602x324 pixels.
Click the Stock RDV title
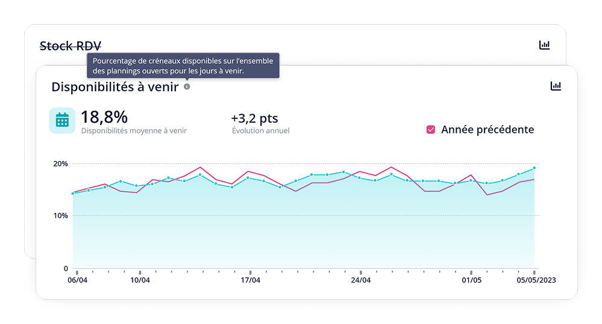[x=71, y=46]
